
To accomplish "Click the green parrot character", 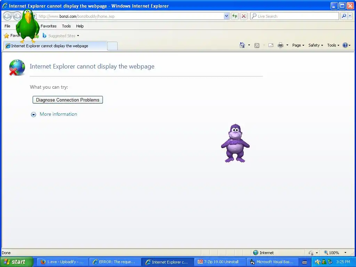I will coord(28,26).
